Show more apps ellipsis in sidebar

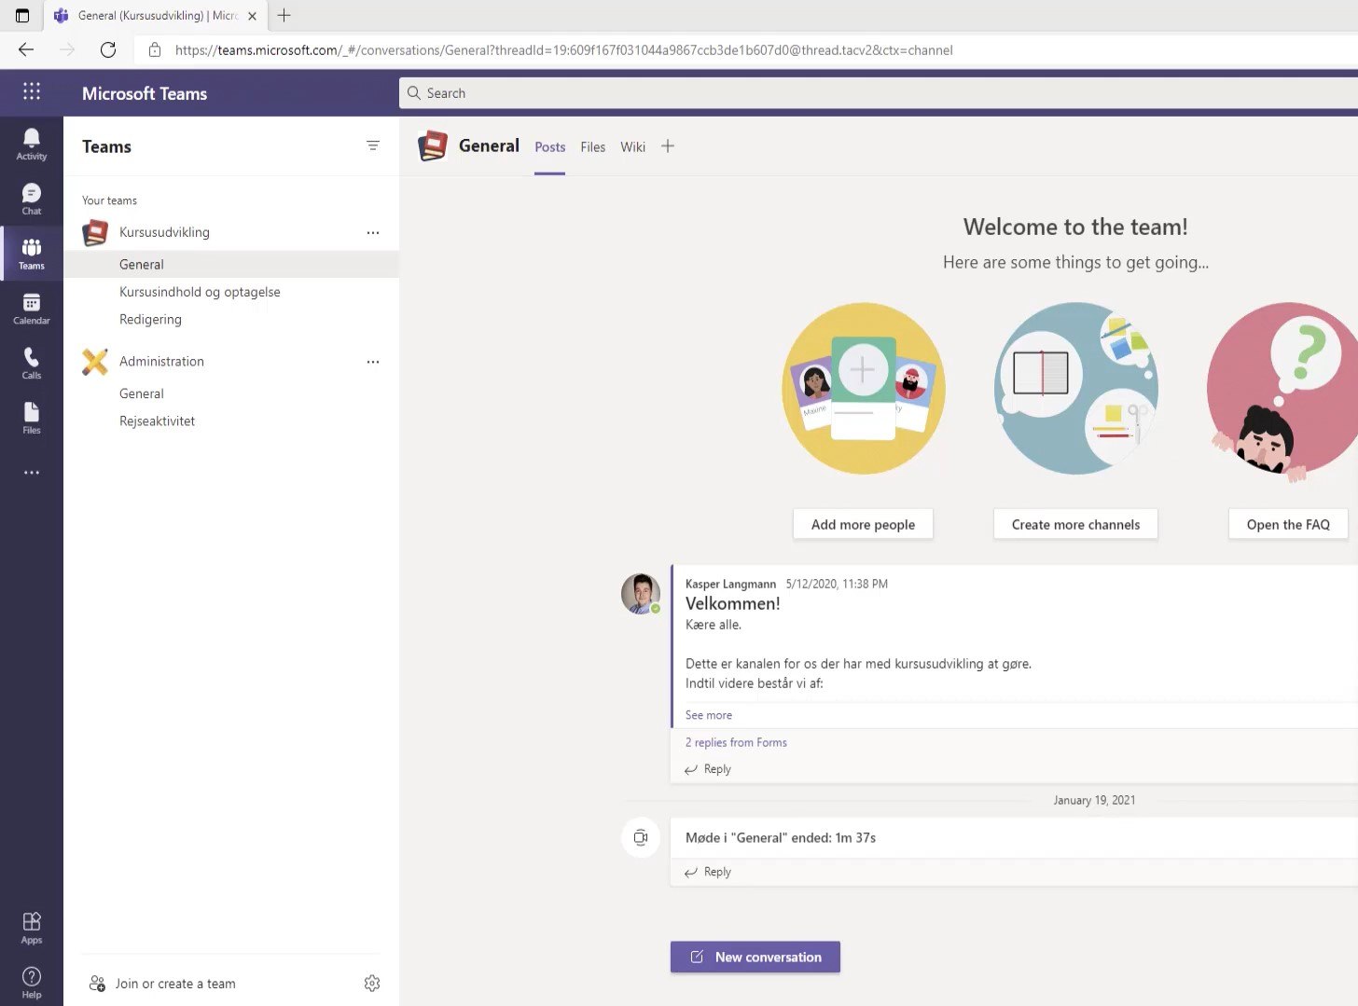(x=32, y=473)
